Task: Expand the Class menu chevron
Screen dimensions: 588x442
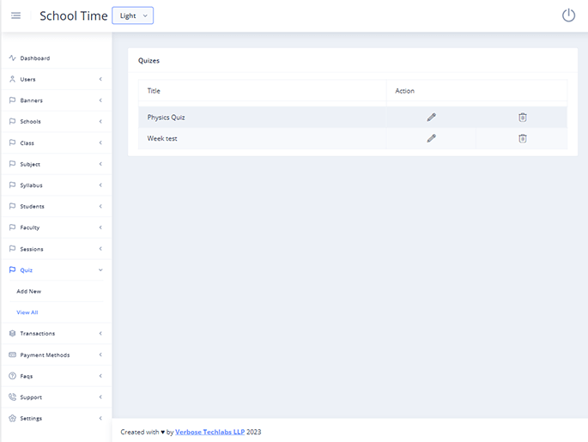Action: coord(100,142)
